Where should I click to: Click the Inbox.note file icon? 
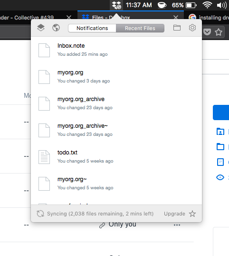[x=44, y=50]
